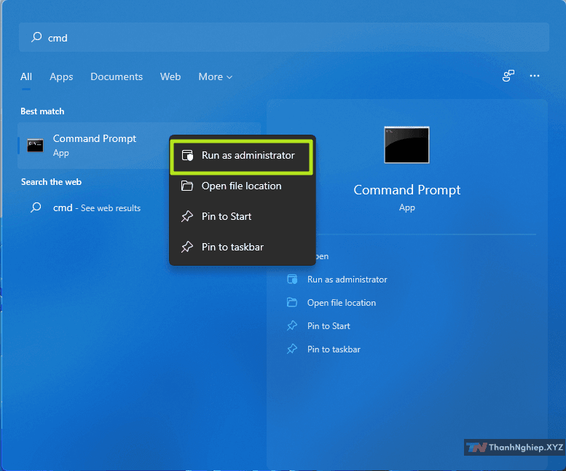The width and height of the screenshot is (566, 471).
Task: Click Pin to taskbar in right panel
Action: 334,349
